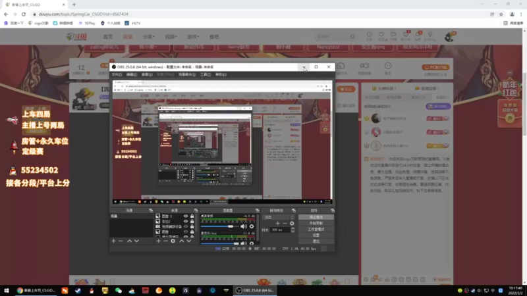Expand the 分类 dropdown in Douyu nav
This screenshot has width=527, height=296.
coord(149,37)
